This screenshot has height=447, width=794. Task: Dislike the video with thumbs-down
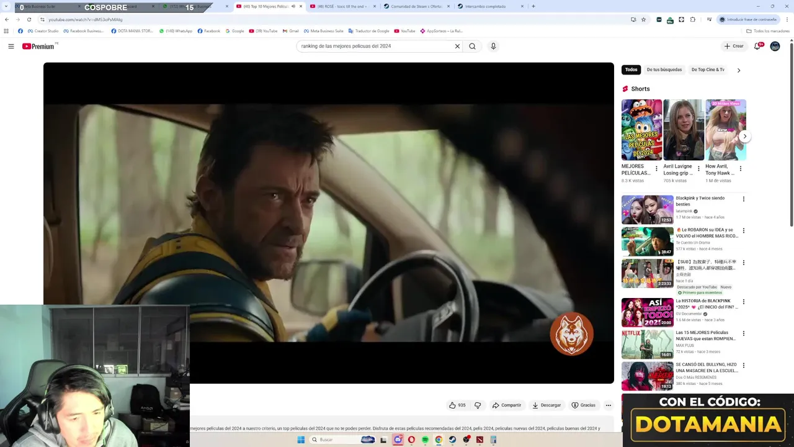(x=478, y=405)
